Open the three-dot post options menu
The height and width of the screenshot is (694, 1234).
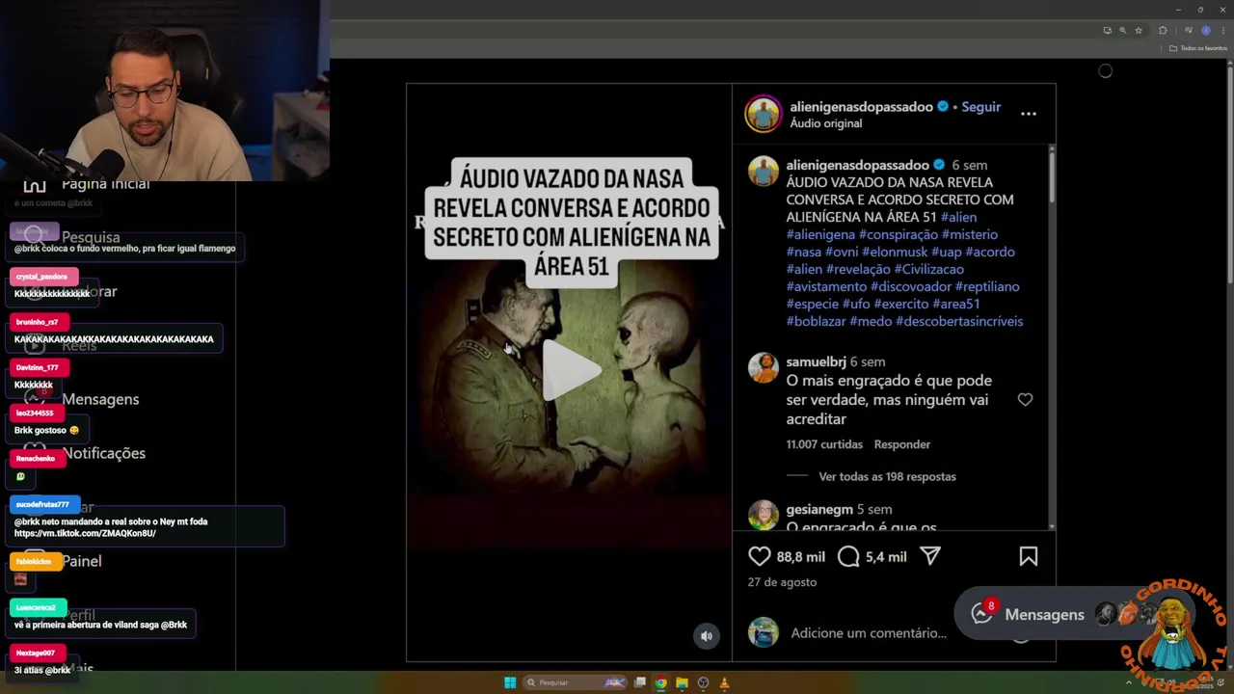pyautogui.click(x=1029, y=114)
